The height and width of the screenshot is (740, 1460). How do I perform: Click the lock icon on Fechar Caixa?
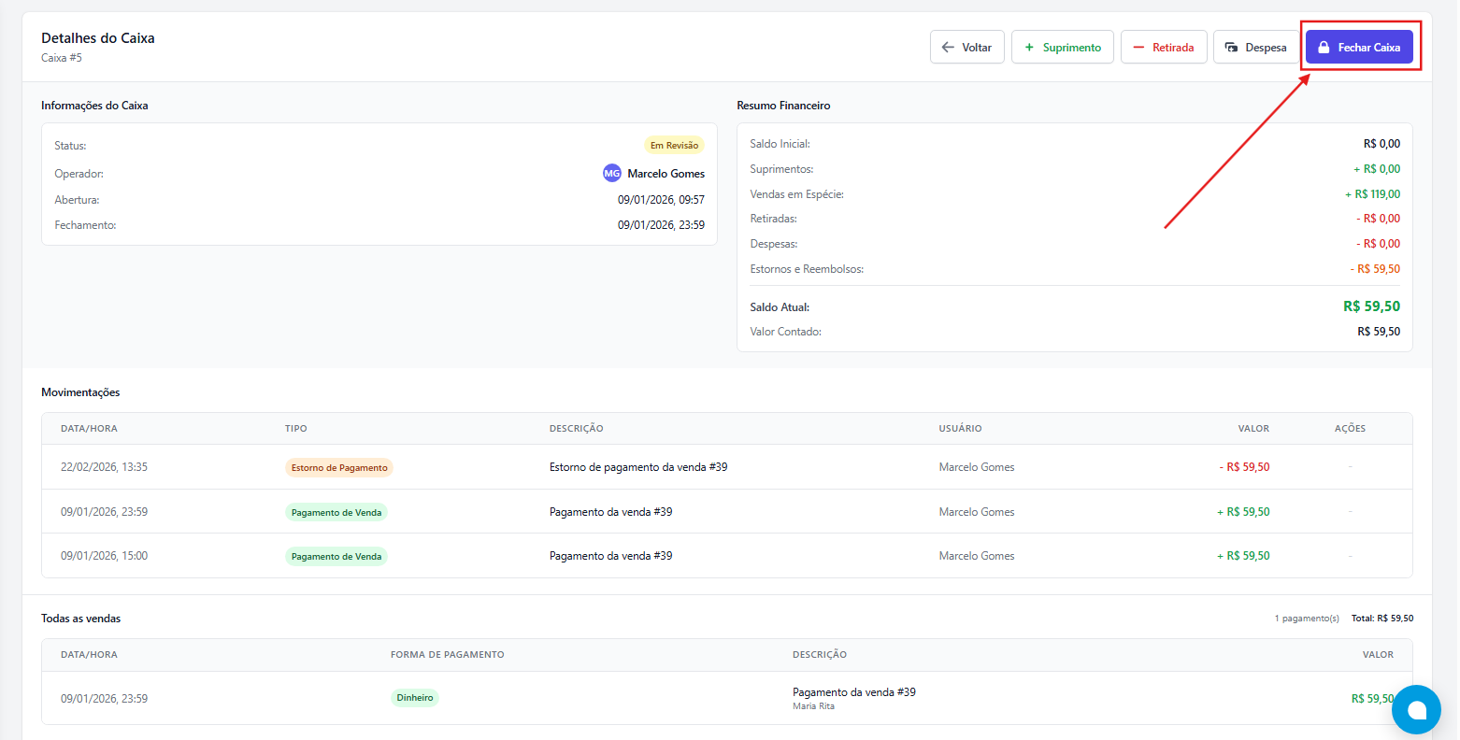coord(1324,48)
